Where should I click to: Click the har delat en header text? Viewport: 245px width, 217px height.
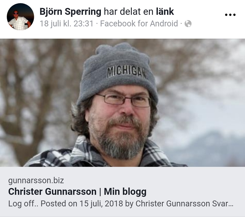click(129, 12)
